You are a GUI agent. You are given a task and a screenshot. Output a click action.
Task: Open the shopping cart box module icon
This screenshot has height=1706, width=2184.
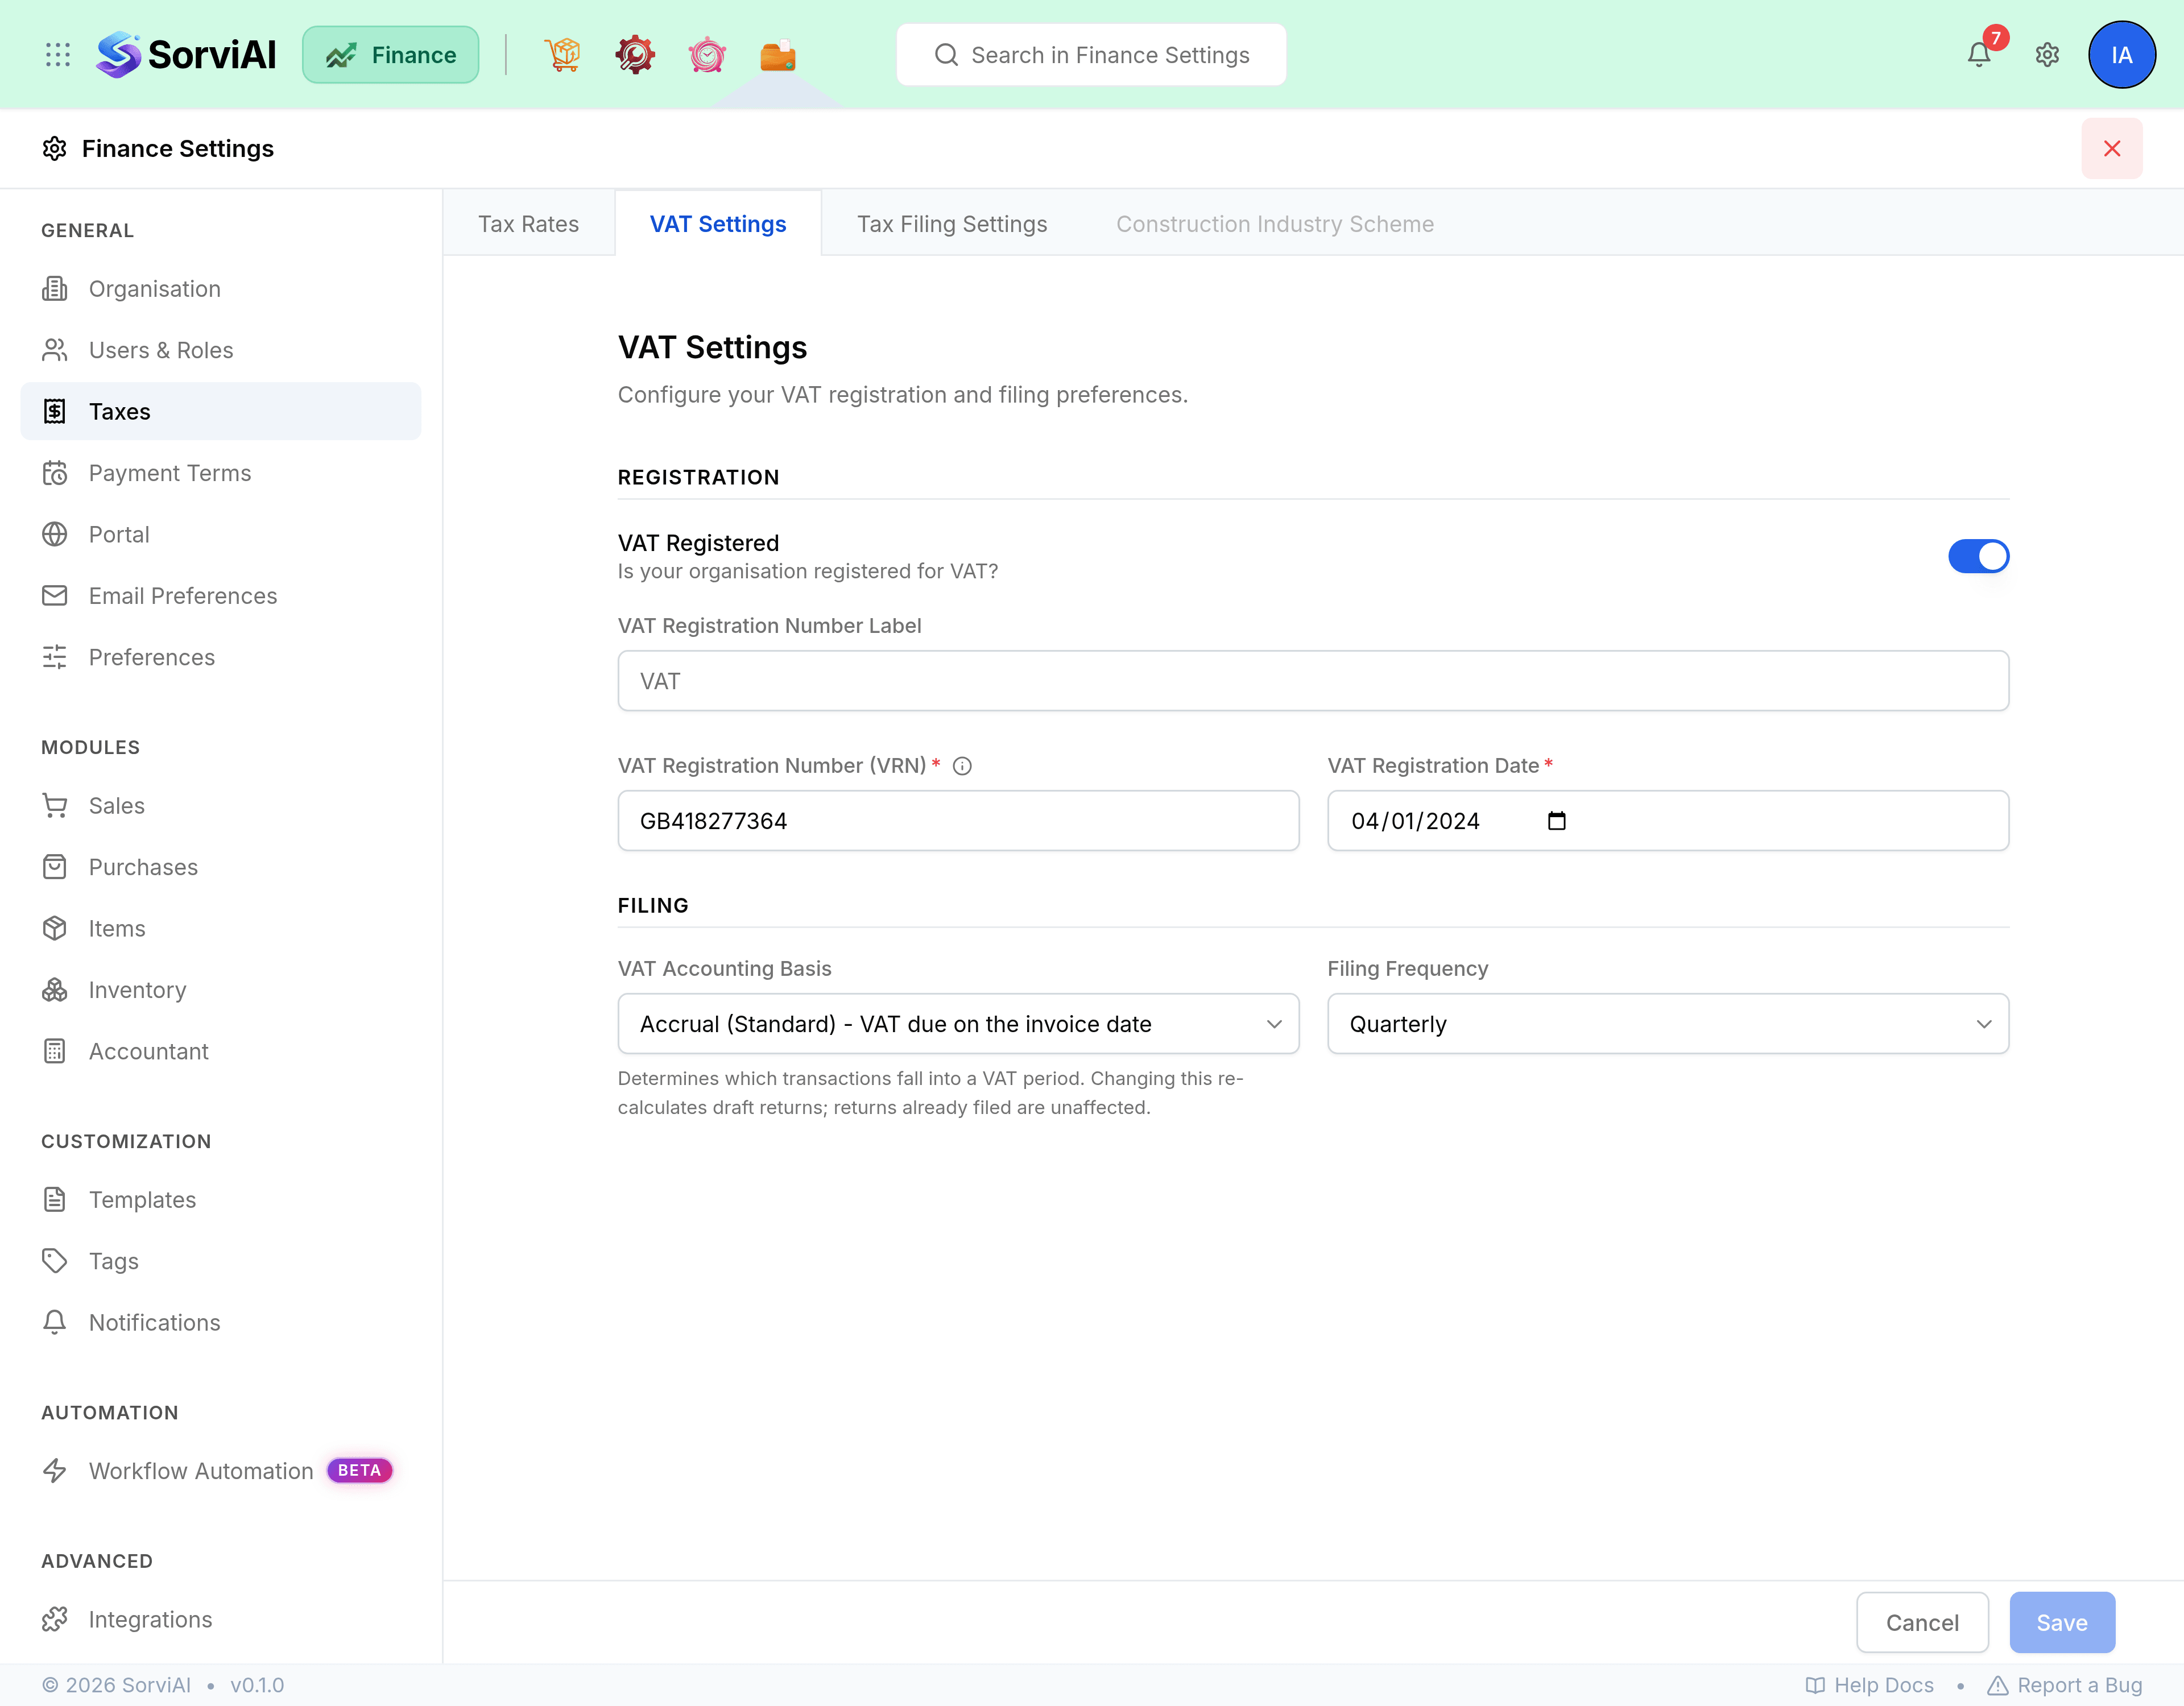coord(563,55)
